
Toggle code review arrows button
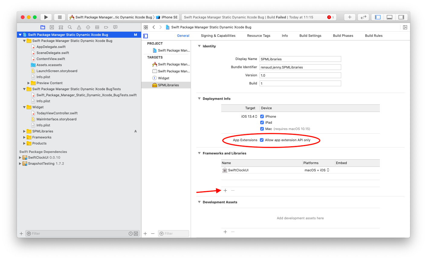coord(363,17)
